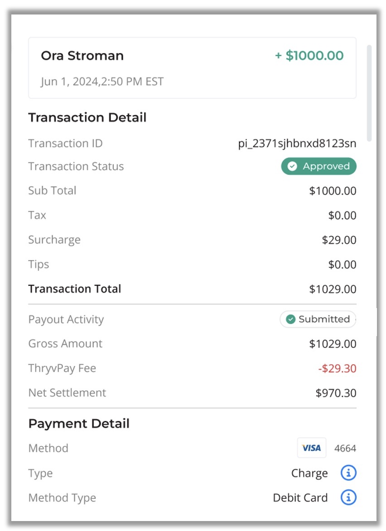Click the vertical scrollbar thumb
The image size is (386, 531).
pos(369,93)
